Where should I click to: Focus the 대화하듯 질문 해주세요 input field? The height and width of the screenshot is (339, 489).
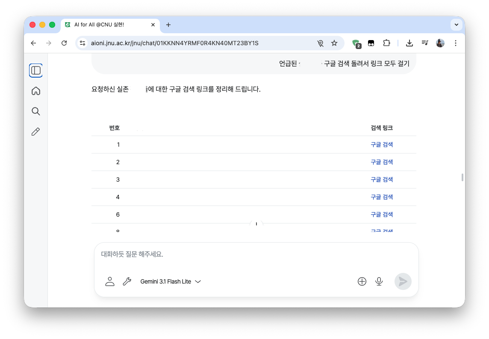(x=256, y=255)
